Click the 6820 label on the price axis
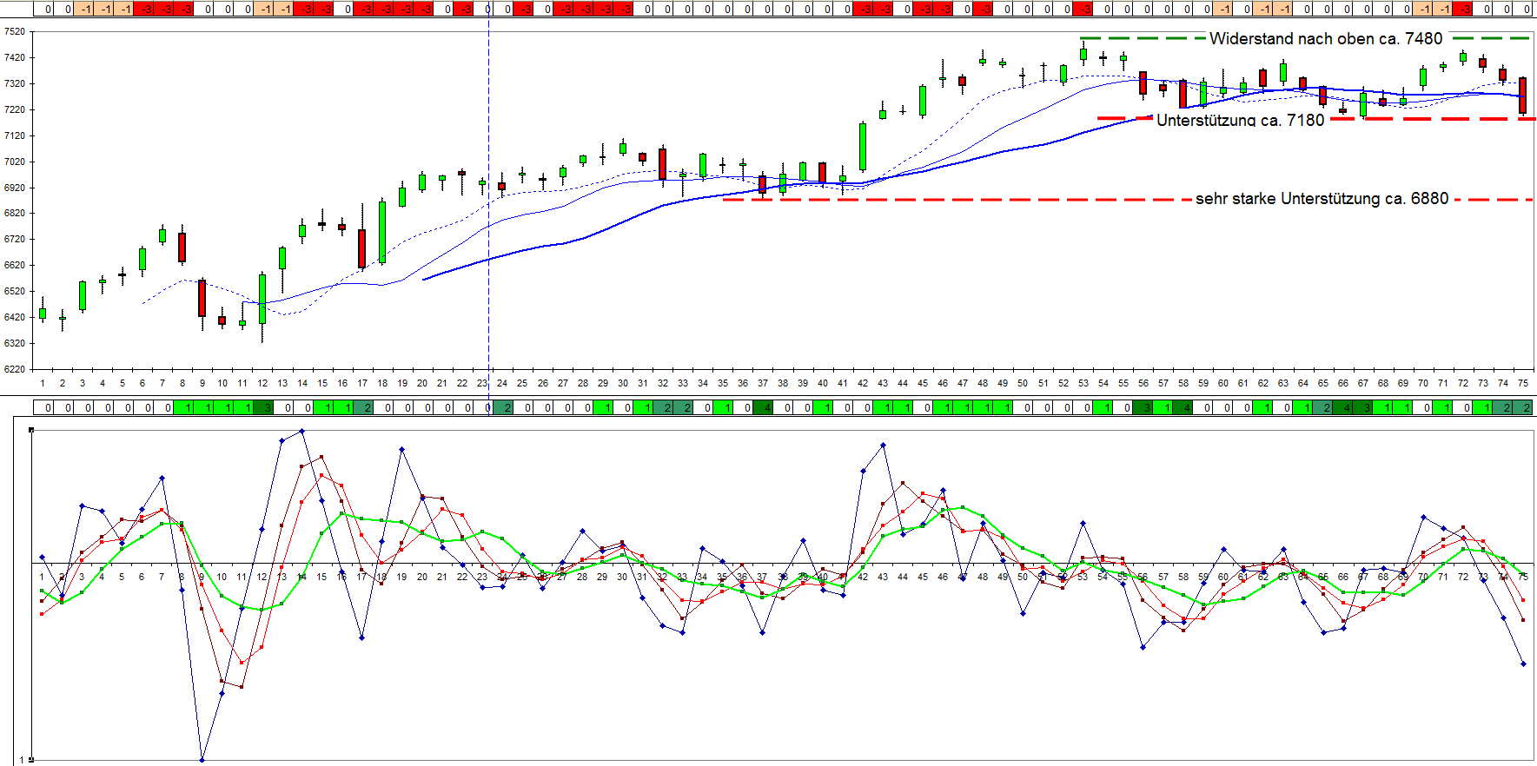 click(15, 213)
